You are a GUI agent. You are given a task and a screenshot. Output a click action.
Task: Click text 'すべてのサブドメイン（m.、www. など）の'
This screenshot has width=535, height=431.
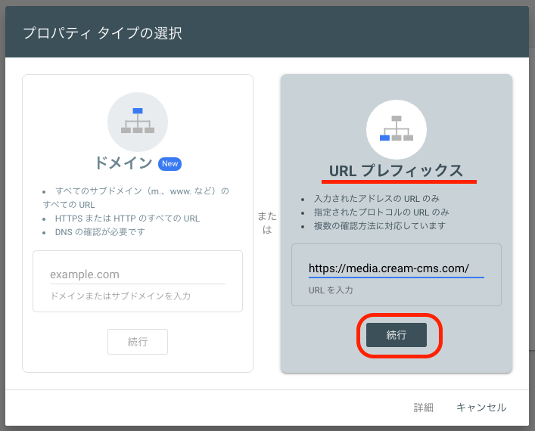(142, 191)
